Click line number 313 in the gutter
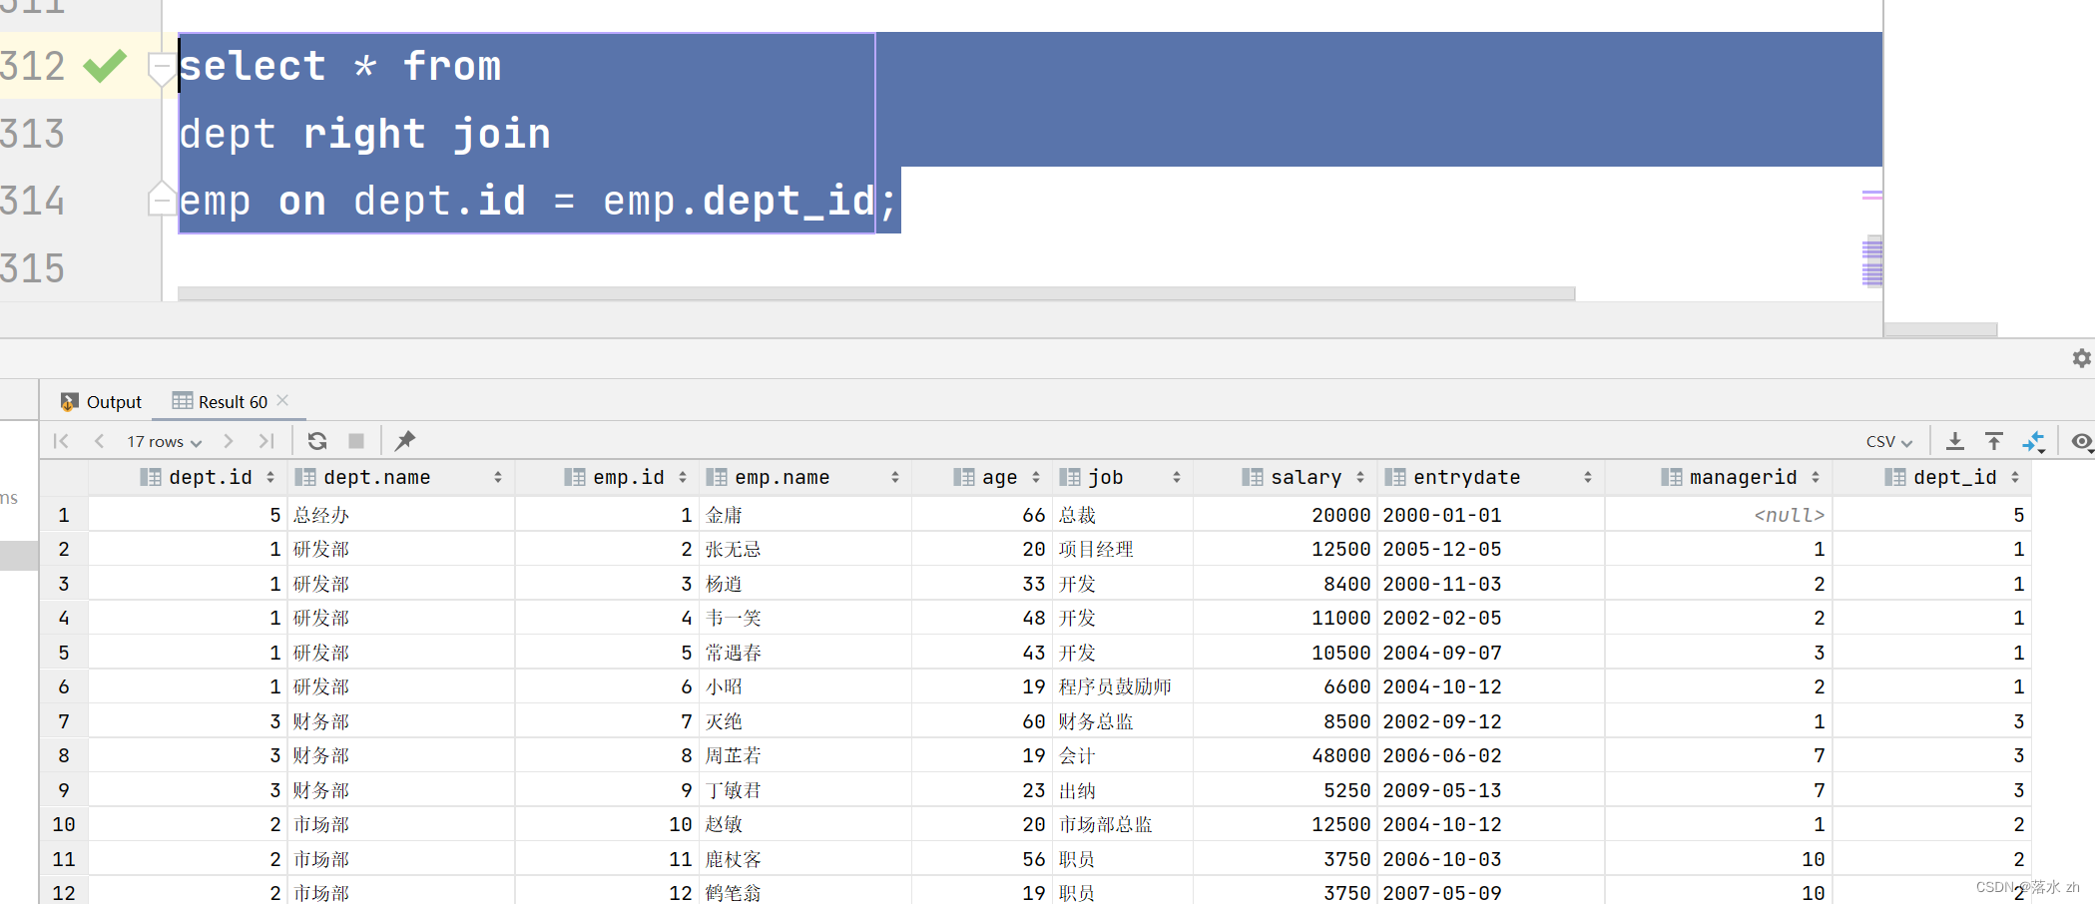The height and width of the screenshot is (904, 2095). point(33,134)
